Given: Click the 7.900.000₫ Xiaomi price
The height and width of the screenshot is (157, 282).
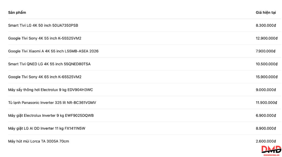Looking at the screenshot, I should pos(265,51).
